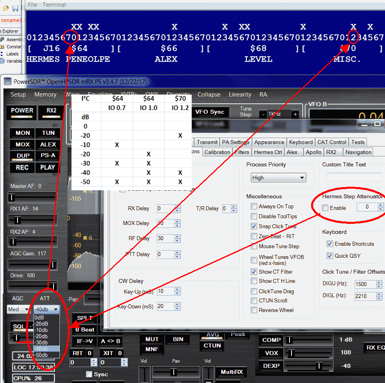Click the Custom Title Text field
This screenshot has height=383, width=385.
coord(354,177)
